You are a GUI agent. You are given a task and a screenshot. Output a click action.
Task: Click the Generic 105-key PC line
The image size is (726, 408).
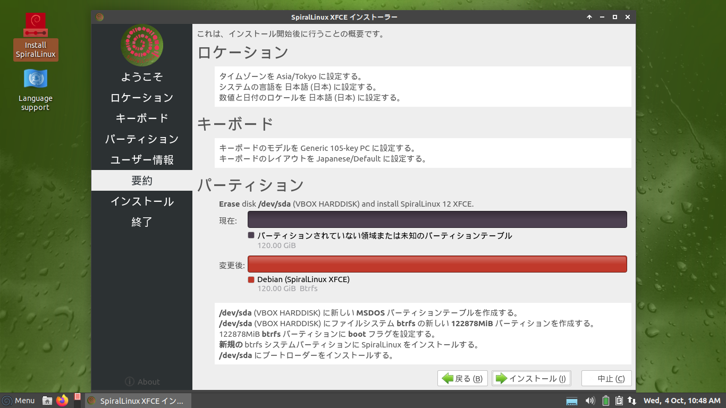pyautogui.click(x=317, y=148)
